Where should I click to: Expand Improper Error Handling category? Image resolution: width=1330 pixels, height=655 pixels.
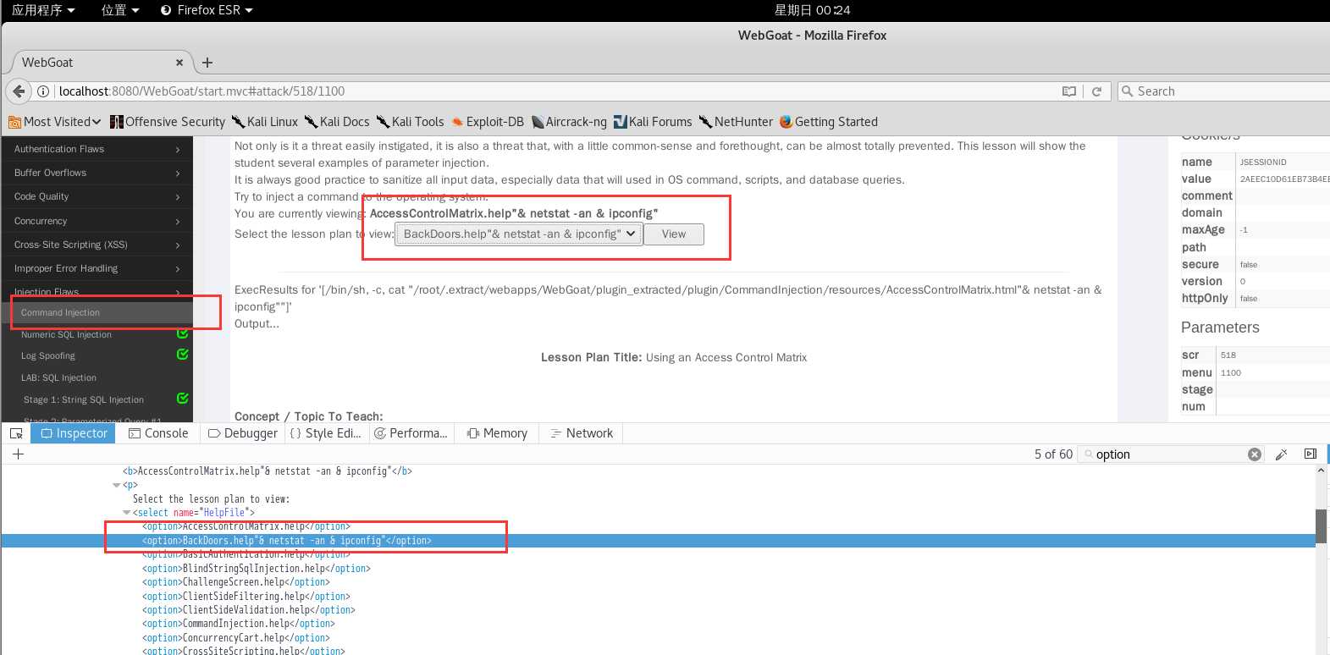97,268
